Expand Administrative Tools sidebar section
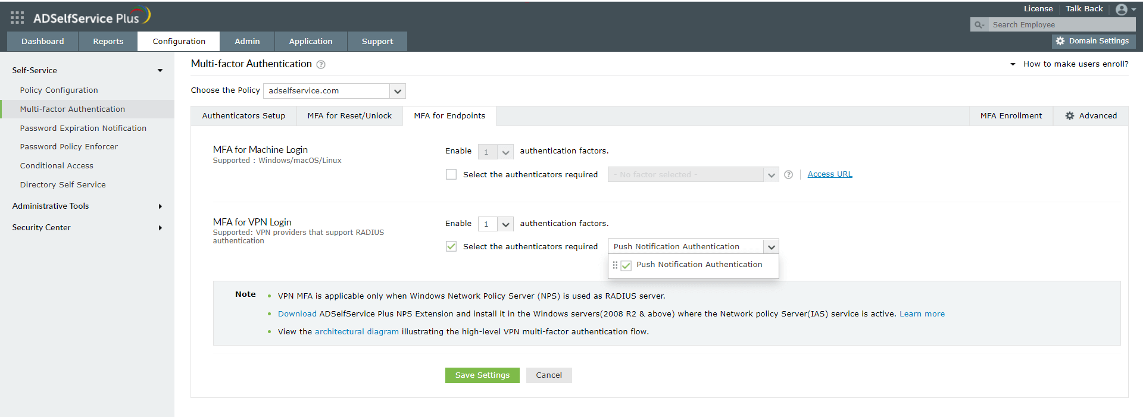This screenshot has height=417, width=1143. [87, 206]
